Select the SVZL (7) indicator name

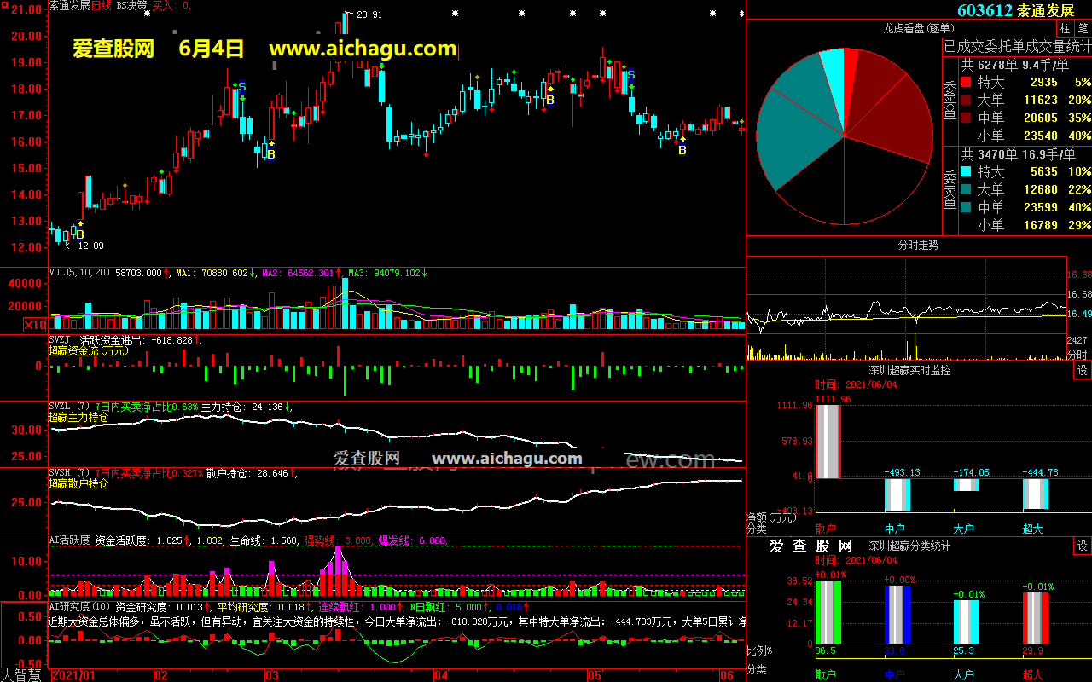click(70, 407)
